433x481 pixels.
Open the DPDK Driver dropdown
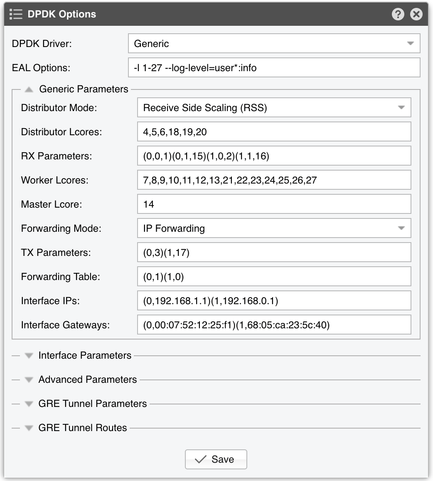[x=274, y=43]
